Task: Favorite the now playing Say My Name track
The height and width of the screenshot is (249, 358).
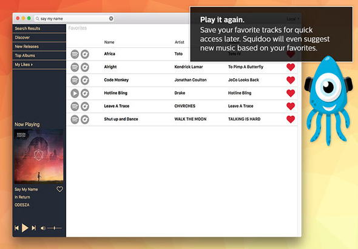Action: 59,189
